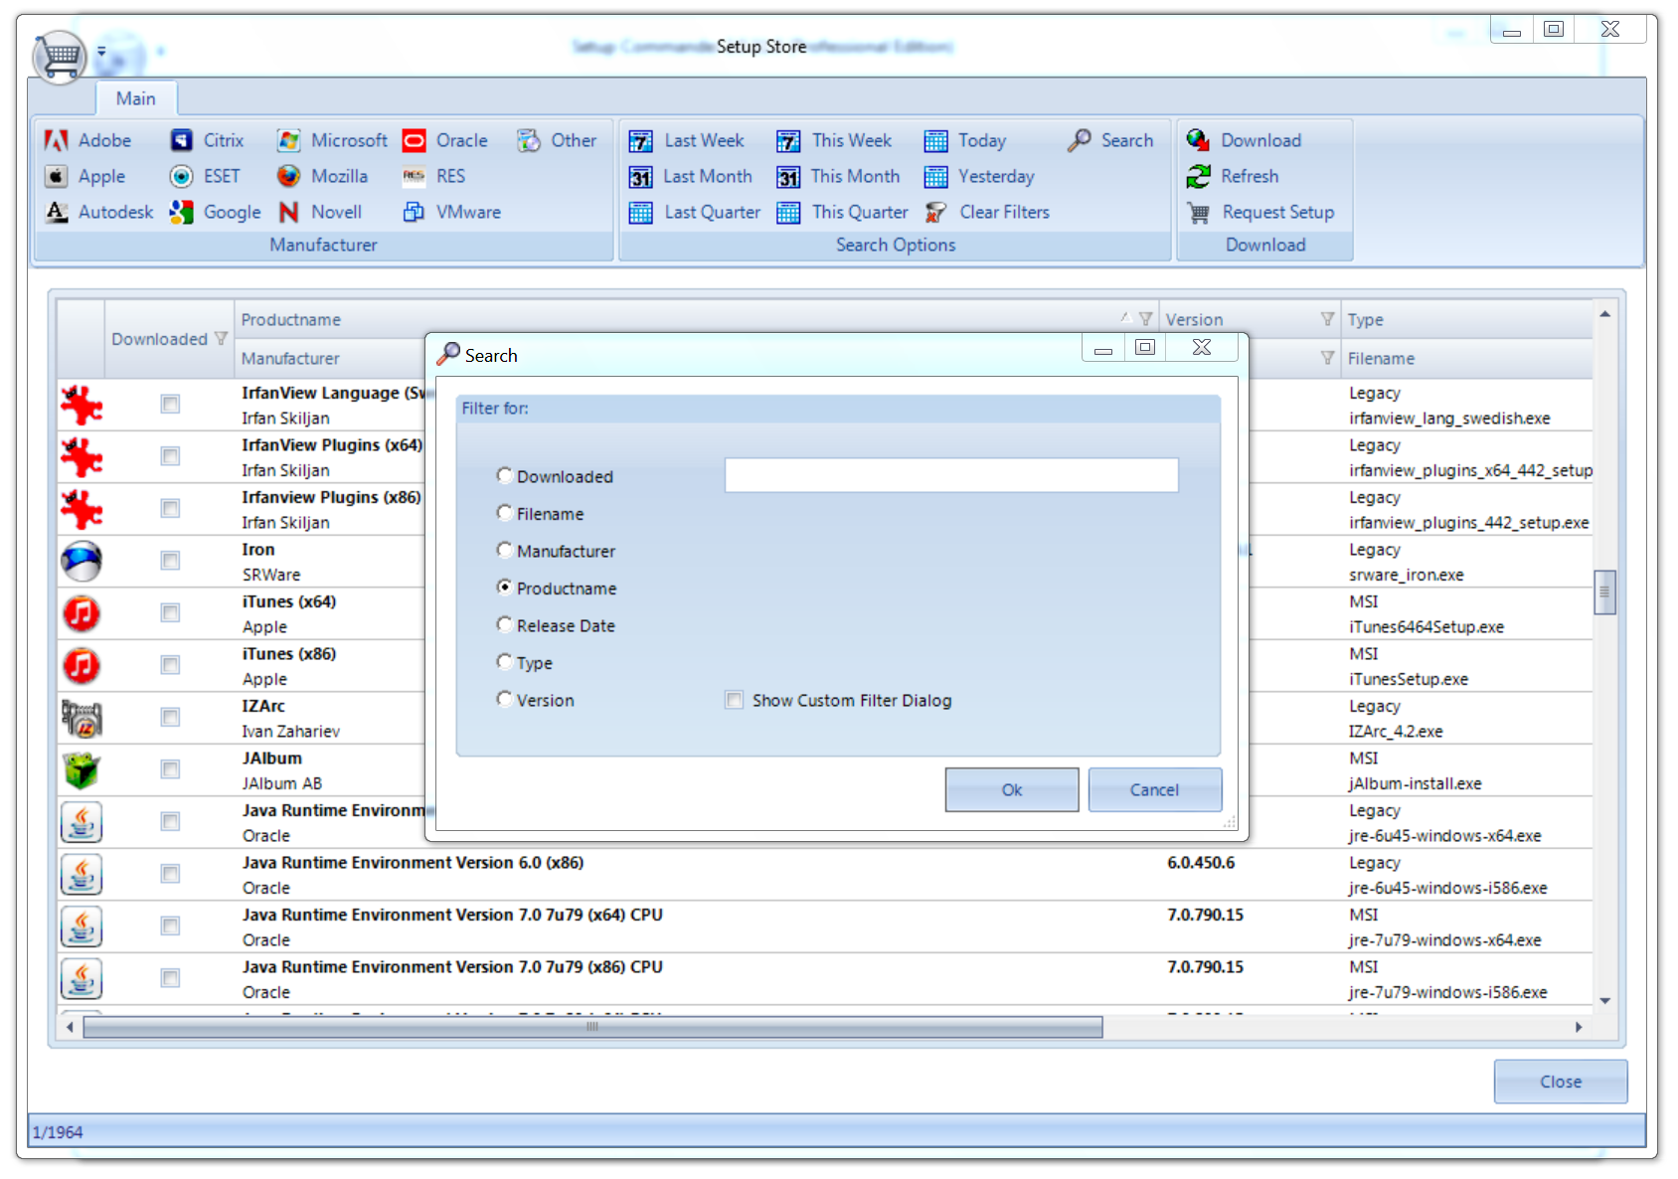This screenshot has height=1179, width=1678.
Task: Show setups from Last Month
Action: [x=690, y=176]
